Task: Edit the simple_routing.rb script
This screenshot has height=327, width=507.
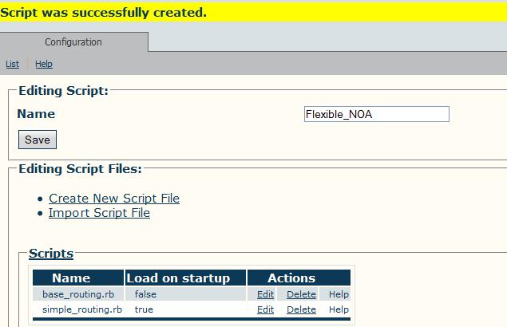Action: tap(265, 309)
